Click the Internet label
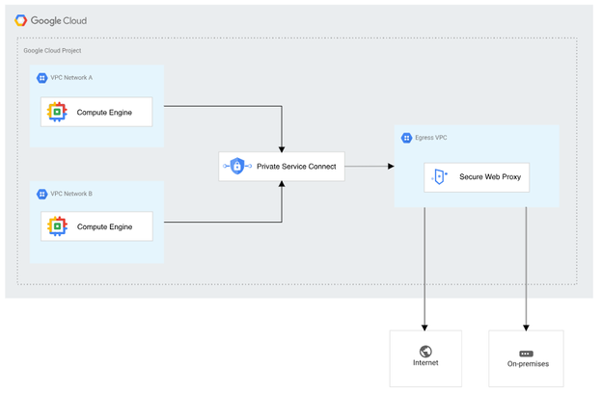The width and height of the screenshot is (602, 395). (x=425, y=363)
